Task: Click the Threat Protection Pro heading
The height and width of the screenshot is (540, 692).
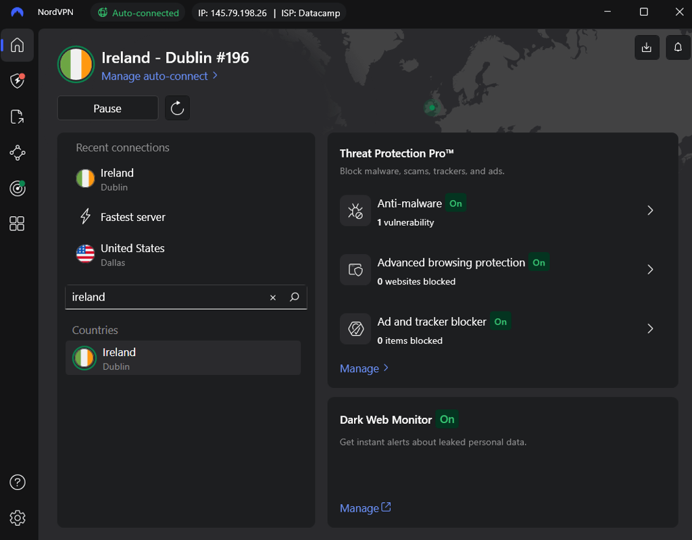Action: [x=397, y=153]
